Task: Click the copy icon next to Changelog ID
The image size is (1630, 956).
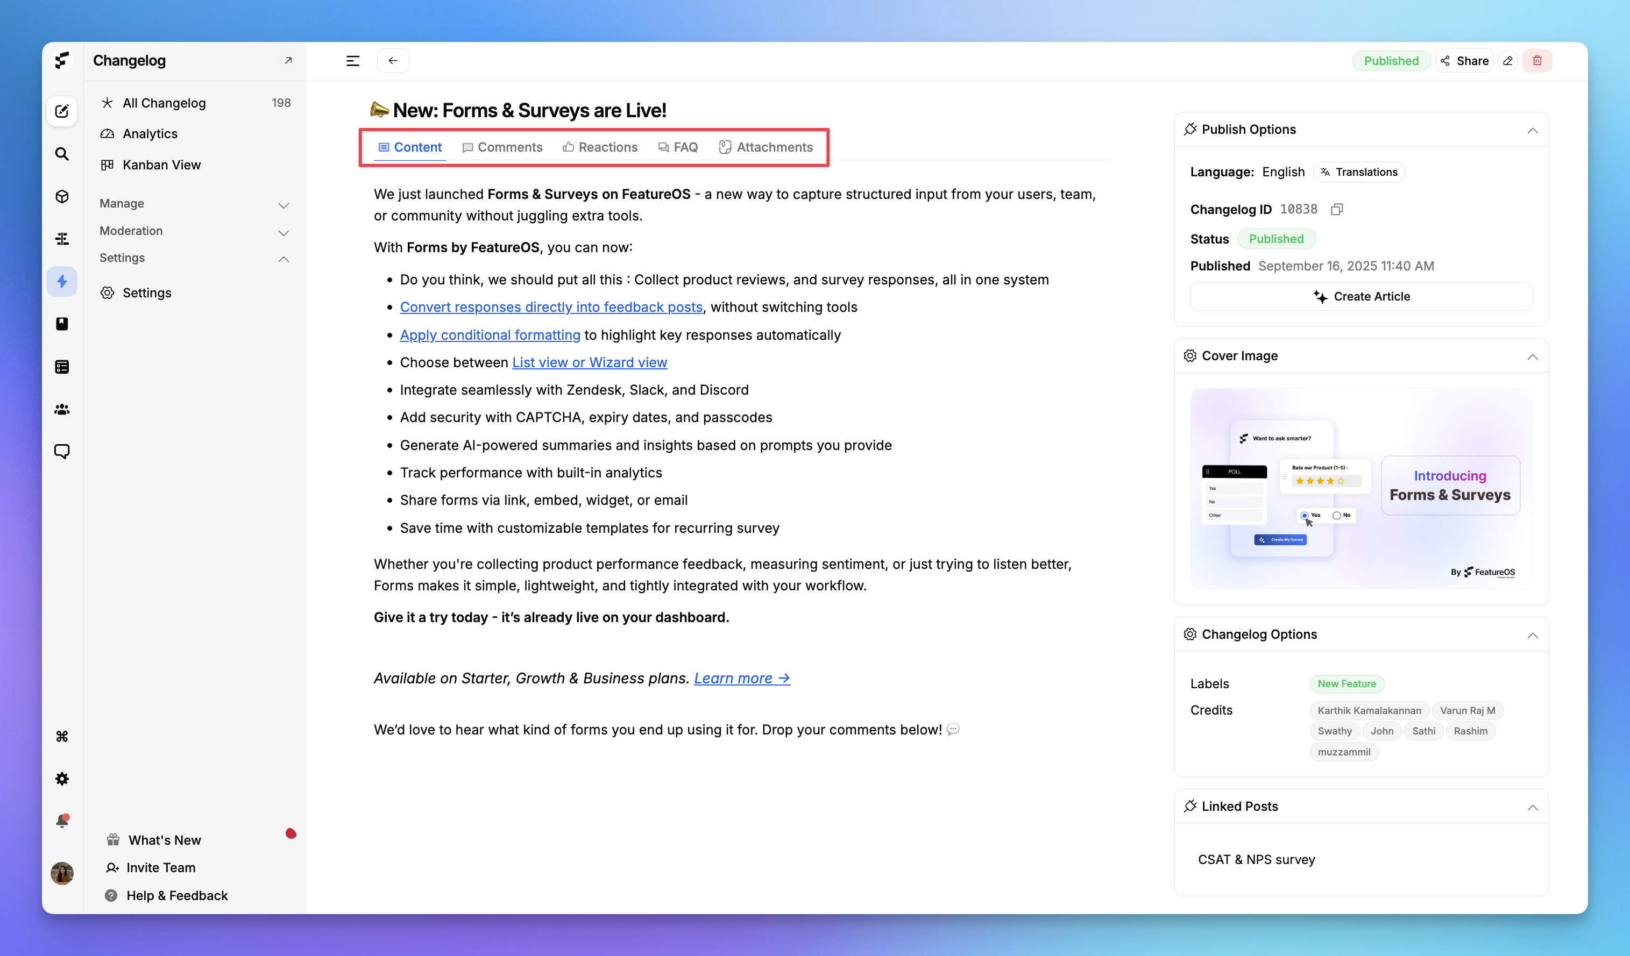Action: [1337, 209]
